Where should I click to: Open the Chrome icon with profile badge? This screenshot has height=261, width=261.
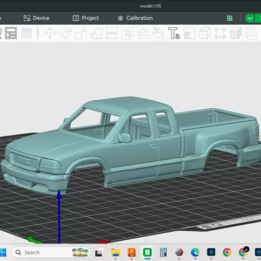(243, 252)
